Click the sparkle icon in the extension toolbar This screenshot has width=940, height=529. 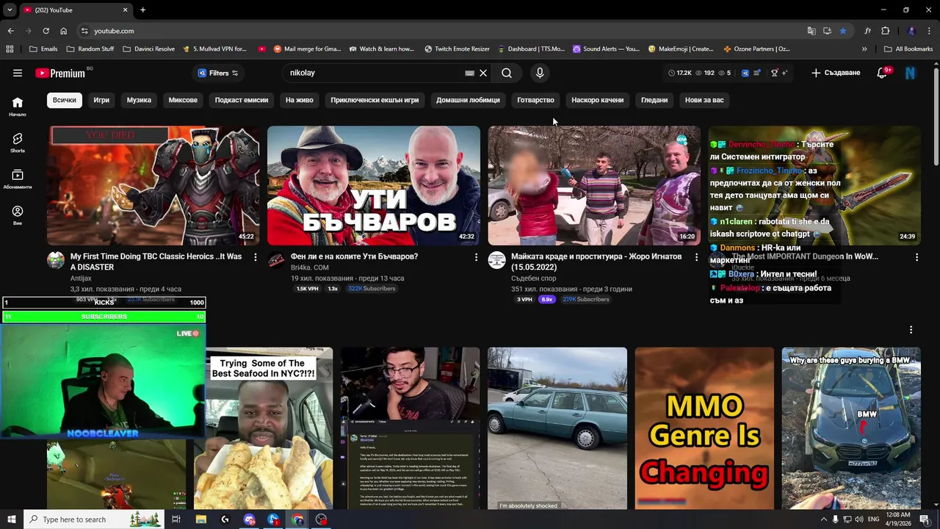pos(784,73)
